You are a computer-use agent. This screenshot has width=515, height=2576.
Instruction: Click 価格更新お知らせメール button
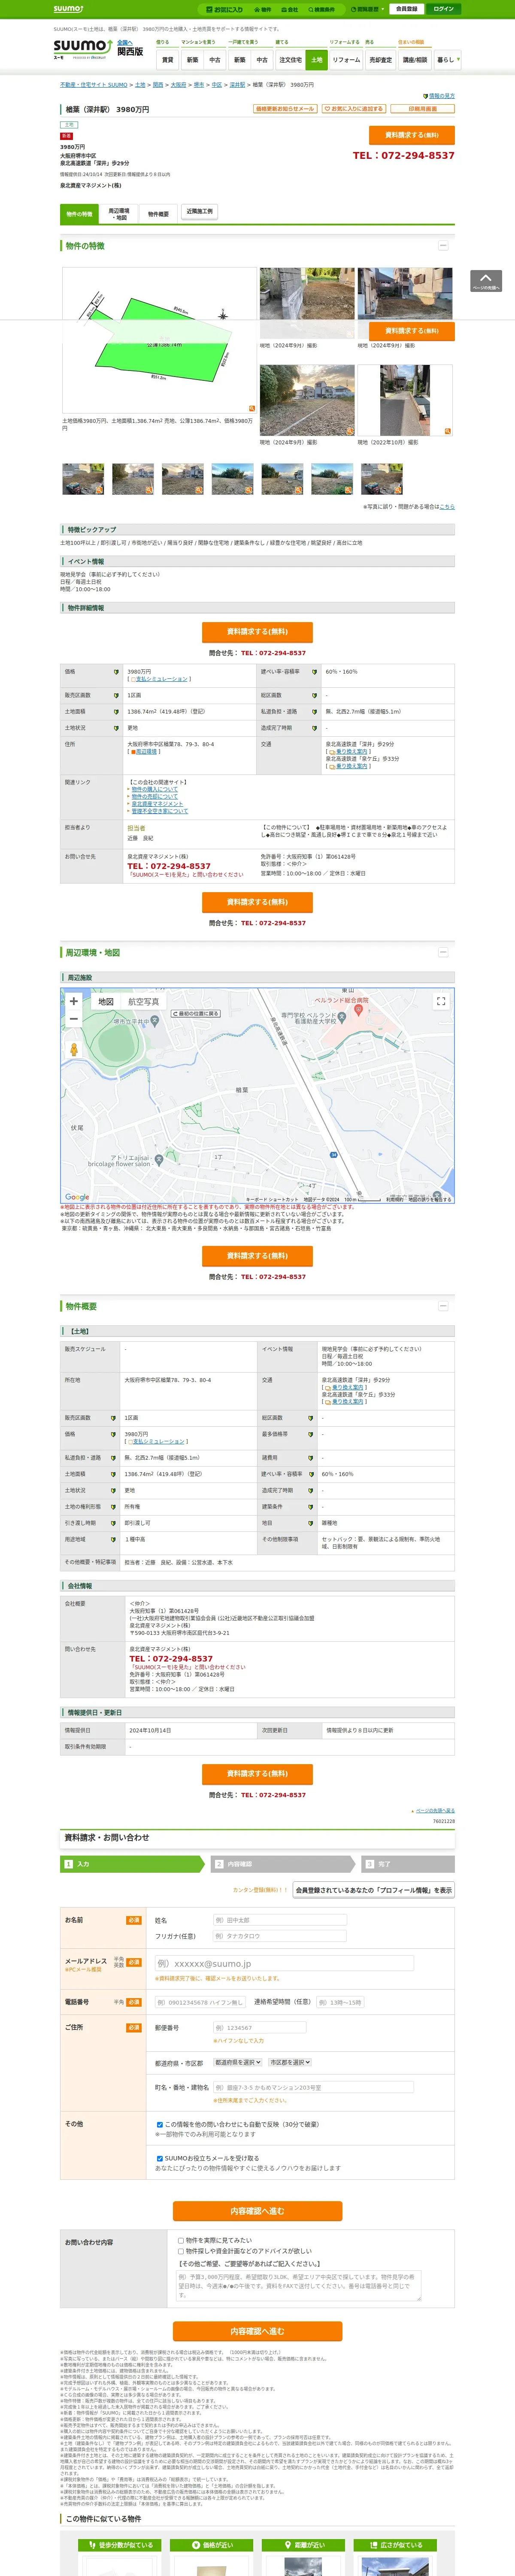(x=285, y=109)
